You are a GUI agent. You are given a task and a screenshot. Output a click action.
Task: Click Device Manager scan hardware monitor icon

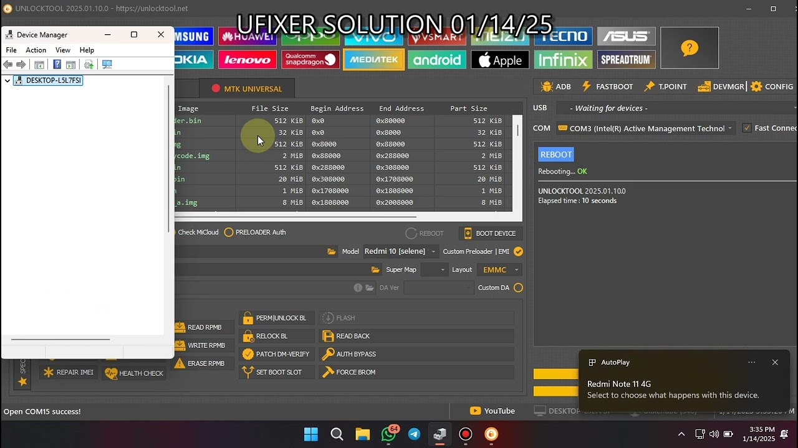coord(107,65)
